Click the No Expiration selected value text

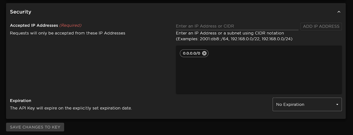pyautogui.click(x=290, y=104)
